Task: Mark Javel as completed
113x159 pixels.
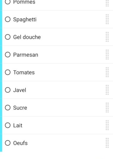Action: point(8,90)
